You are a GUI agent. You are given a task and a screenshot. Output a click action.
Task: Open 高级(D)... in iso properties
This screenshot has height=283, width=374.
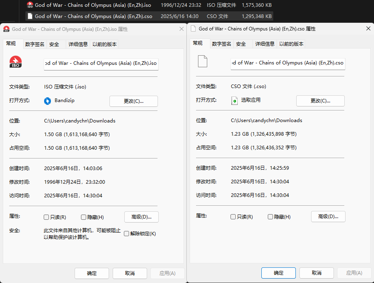[142, 217]
